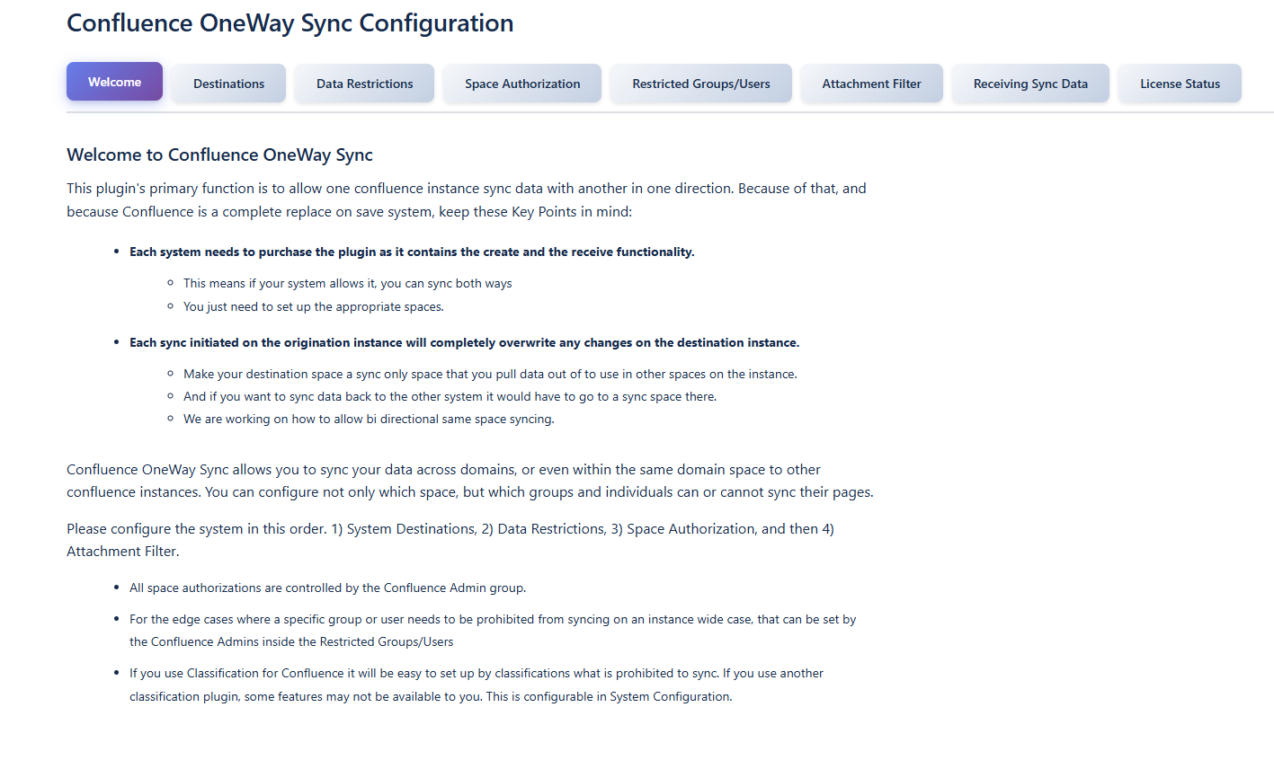This screenshot has width=1274, height=769.
Task: Click the Key Points intro paragraph
Action: click(x=466, y=199)
